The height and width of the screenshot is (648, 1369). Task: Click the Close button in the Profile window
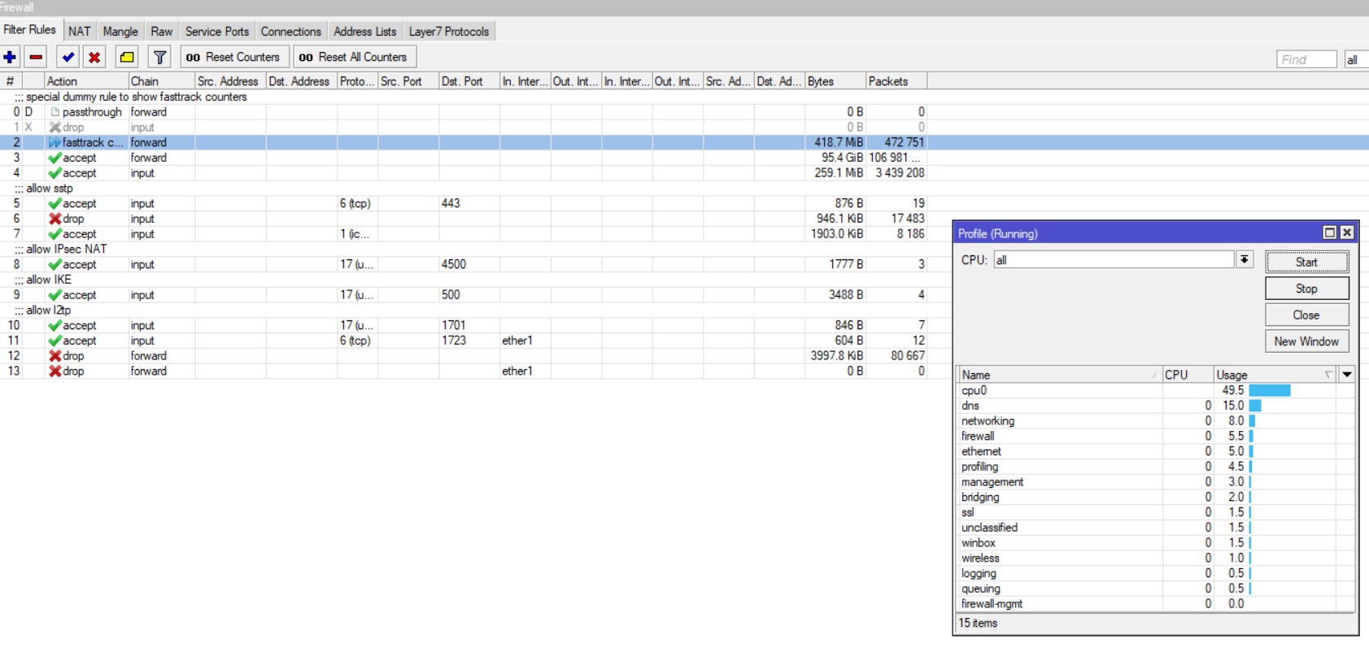click(1306, 315)
